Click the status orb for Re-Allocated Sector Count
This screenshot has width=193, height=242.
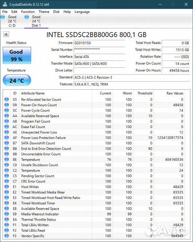(6, 99)
